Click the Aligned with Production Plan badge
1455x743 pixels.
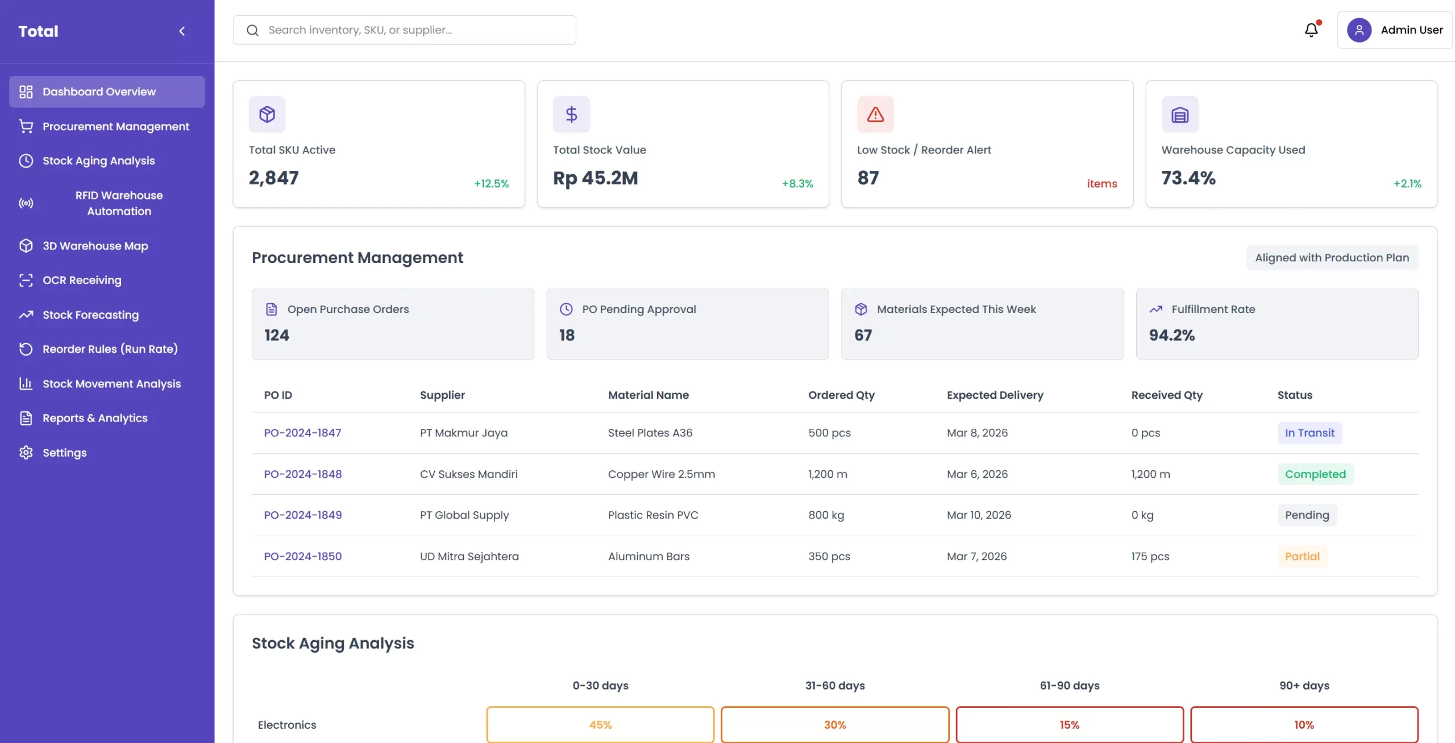pyautogui.click(x=1332, y=258)
